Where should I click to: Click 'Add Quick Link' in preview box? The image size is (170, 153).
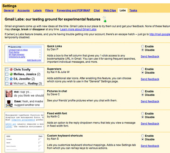(34, 60)
